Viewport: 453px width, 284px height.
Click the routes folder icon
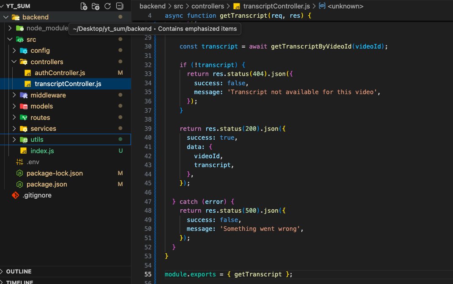tap(24, 117)
